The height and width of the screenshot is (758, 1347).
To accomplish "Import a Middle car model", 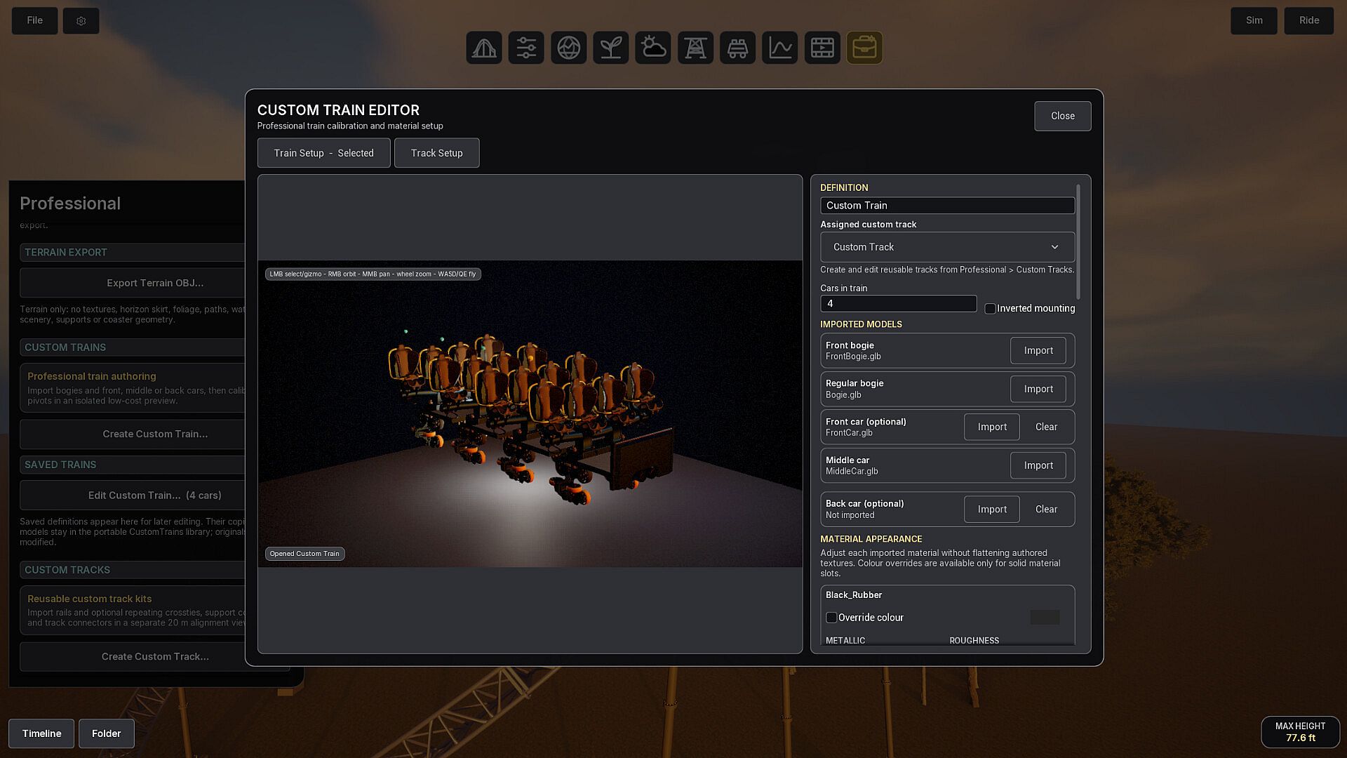I will click(1038, 465).
